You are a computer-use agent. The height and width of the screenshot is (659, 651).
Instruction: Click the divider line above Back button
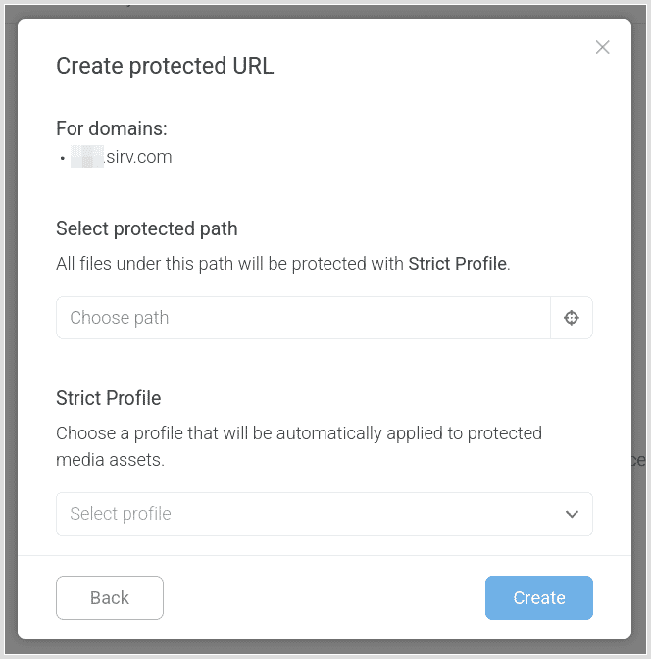[x=325, y=555]
